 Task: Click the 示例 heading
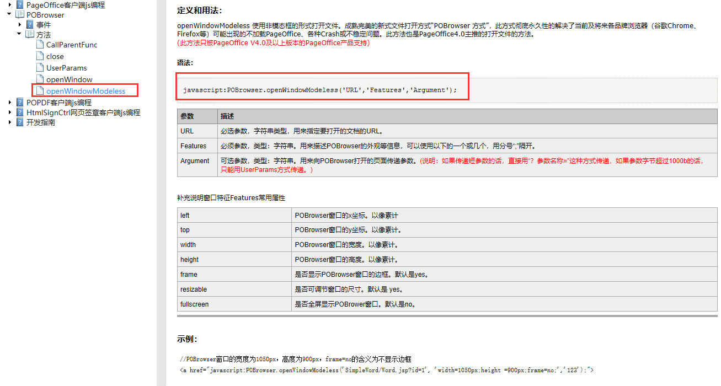pyautogui.click(x=187, y=339)
